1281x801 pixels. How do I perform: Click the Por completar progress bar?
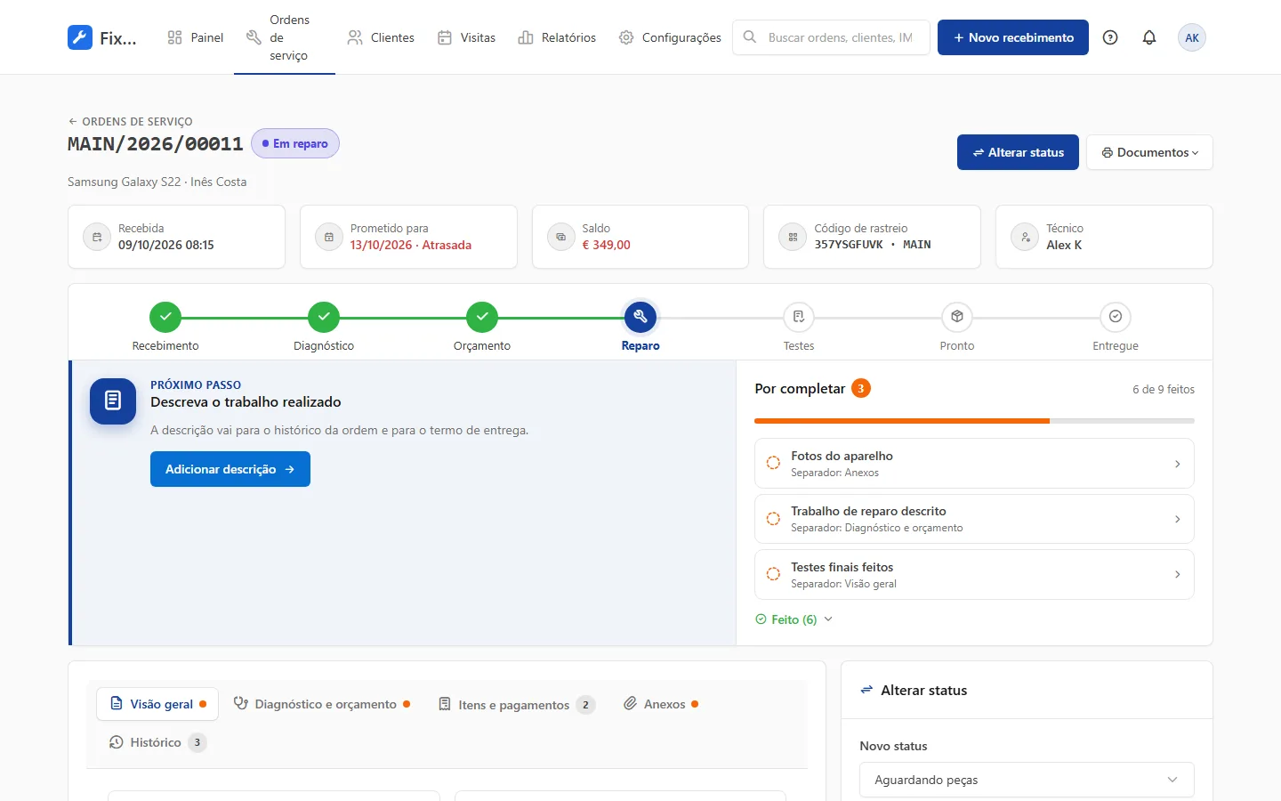[974, 421]
